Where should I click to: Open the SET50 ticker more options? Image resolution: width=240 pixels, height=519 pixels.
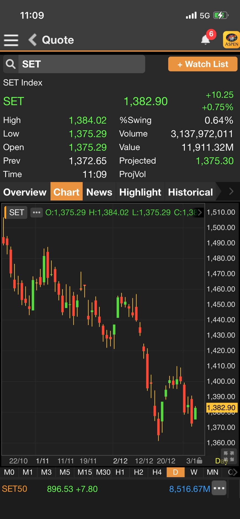click(x=219, y=488)
